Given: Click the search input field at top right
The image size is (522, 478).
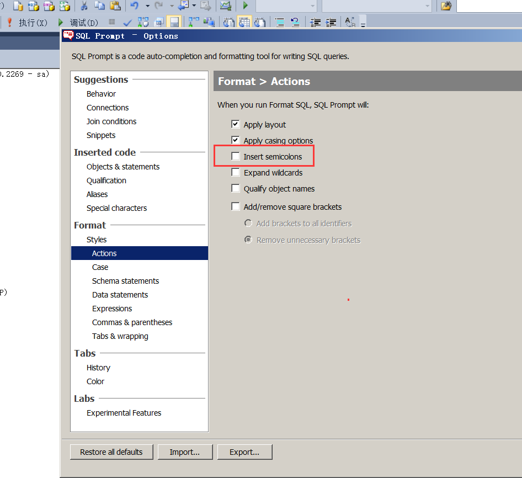Looking at the screenshot, I should (489, 6).
